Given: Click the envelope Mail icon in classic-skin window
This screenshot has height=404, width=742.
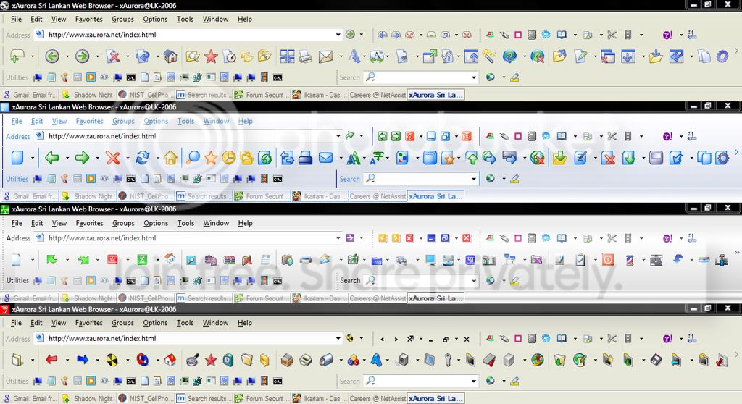Looking at the screenshot, I should click(325, 56).
